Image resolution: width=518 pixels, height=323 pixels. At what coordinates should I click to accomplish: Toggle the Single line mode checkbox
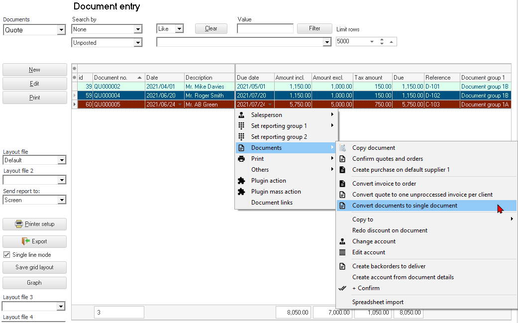pyautogui.click(x=6, y=255)
